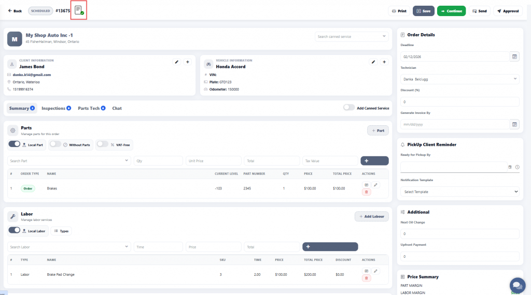Click the Discount (%) input field
Screen dimensions: 531x295
click(460, 102)
